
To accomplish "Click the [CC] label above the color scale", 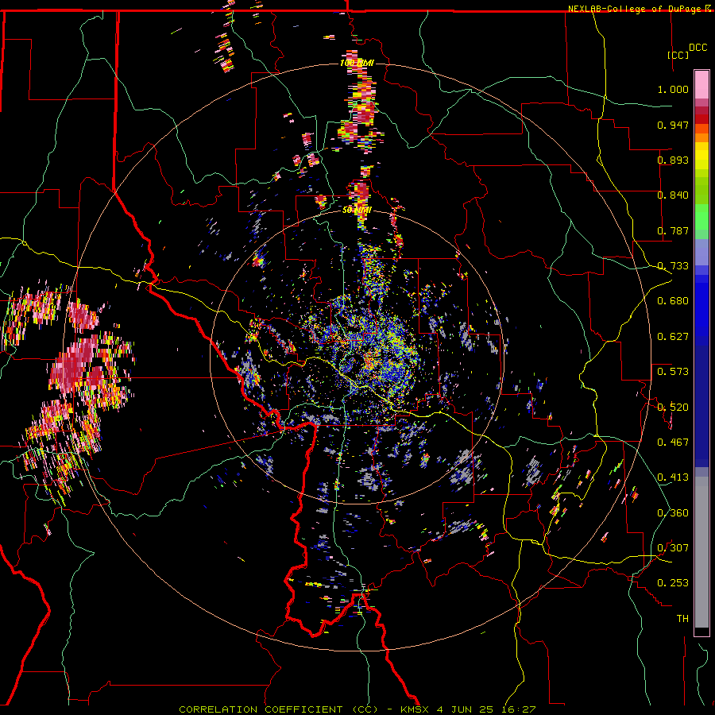I will click(x=678, y=55).
